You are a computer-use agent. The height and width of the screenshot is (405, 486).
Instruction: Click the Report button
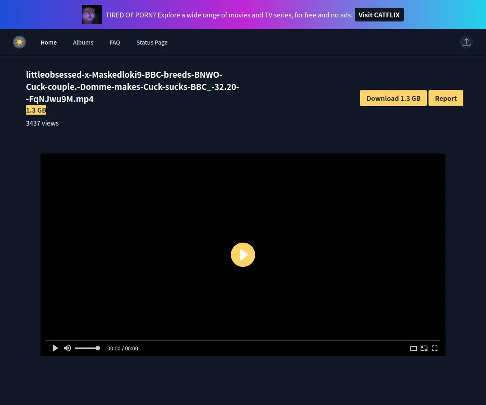tap(446, 98)
